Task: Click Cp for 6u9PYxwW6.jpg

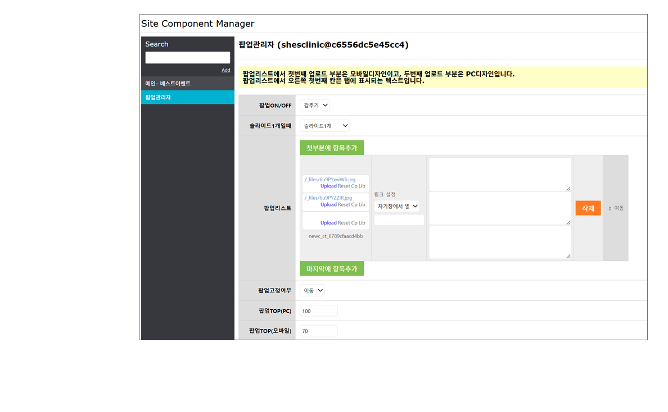Action: point(354,186)
